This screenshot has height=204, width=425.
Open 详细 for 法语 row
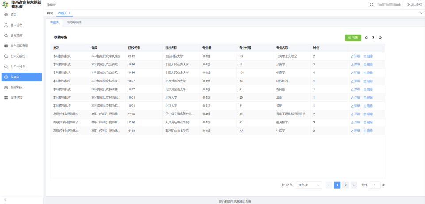[x=355, y=97]
